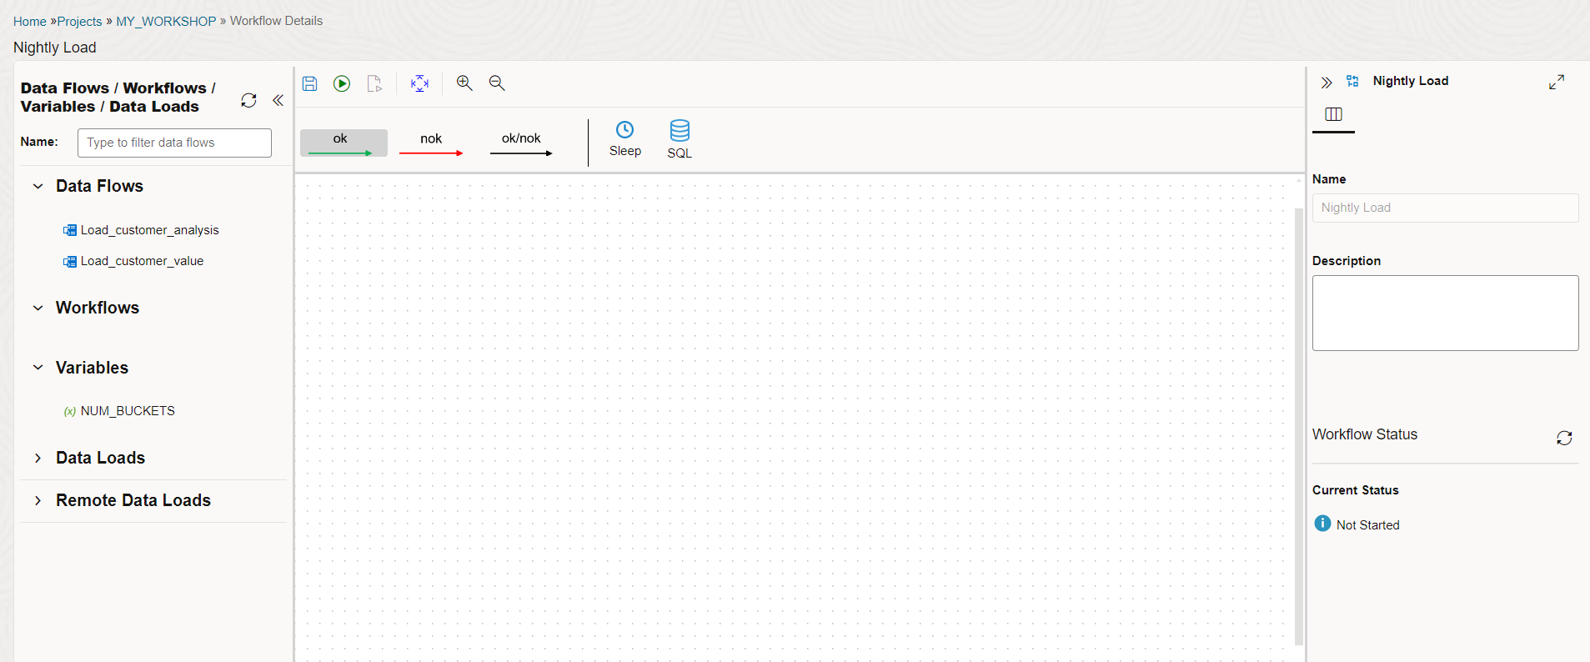Click the NUM_BUCKETS variable icon
The image size is (1590, 662).
click(x=70, y=412)
